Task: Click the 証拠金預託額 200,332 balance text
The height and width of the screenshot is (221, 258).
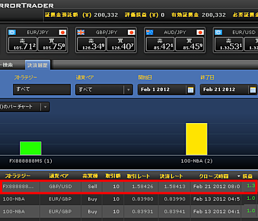Action: tap(81, 15)
